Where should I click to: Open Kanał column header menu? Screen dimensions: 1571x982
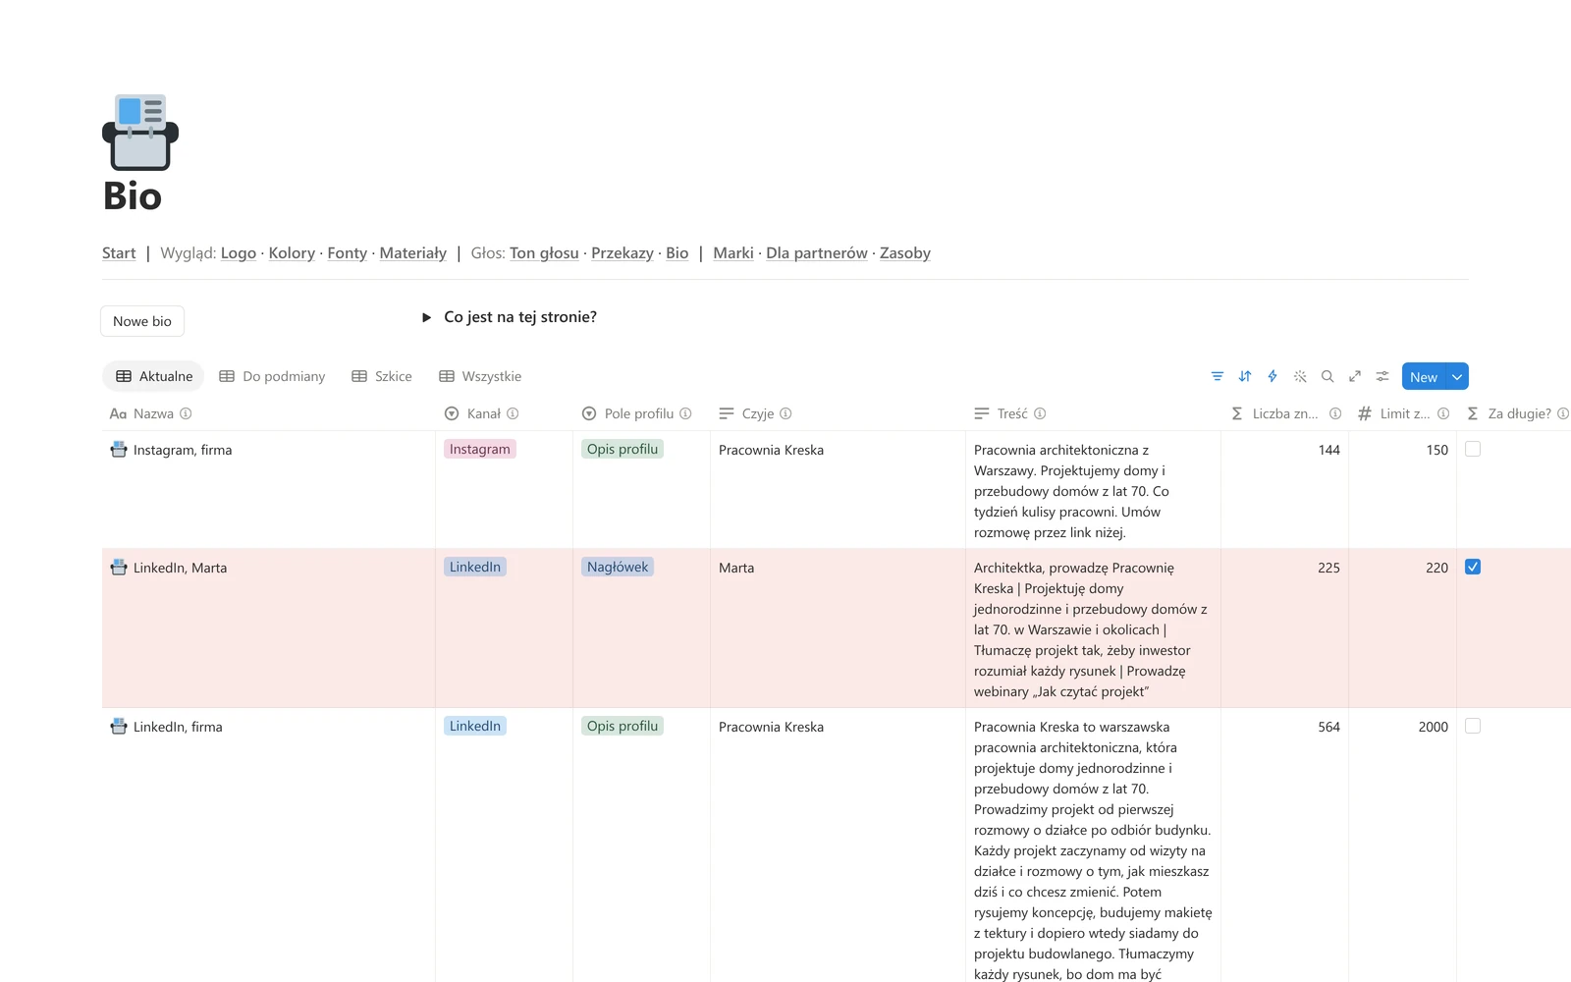[x=481, y=413]
